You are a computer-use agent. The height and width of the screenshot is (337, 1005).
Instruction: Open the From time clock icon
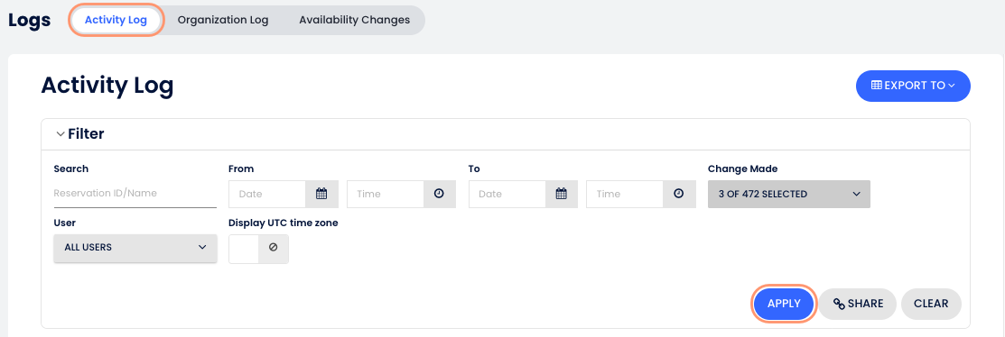[439, 194]
